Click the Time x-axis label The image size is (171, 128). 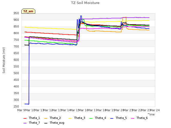coord(151,114)
